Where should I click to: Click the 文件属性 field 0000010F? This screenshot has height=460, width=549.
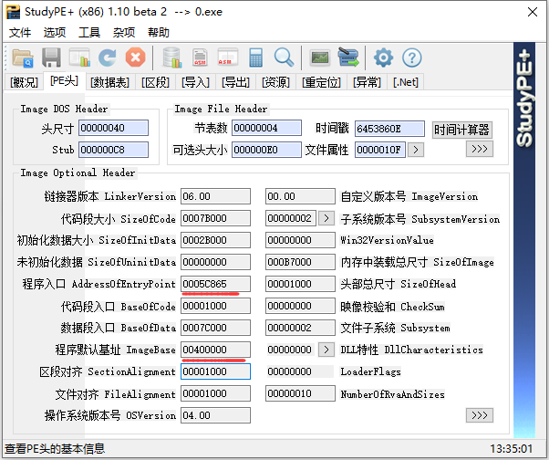[x=380, y=150]
